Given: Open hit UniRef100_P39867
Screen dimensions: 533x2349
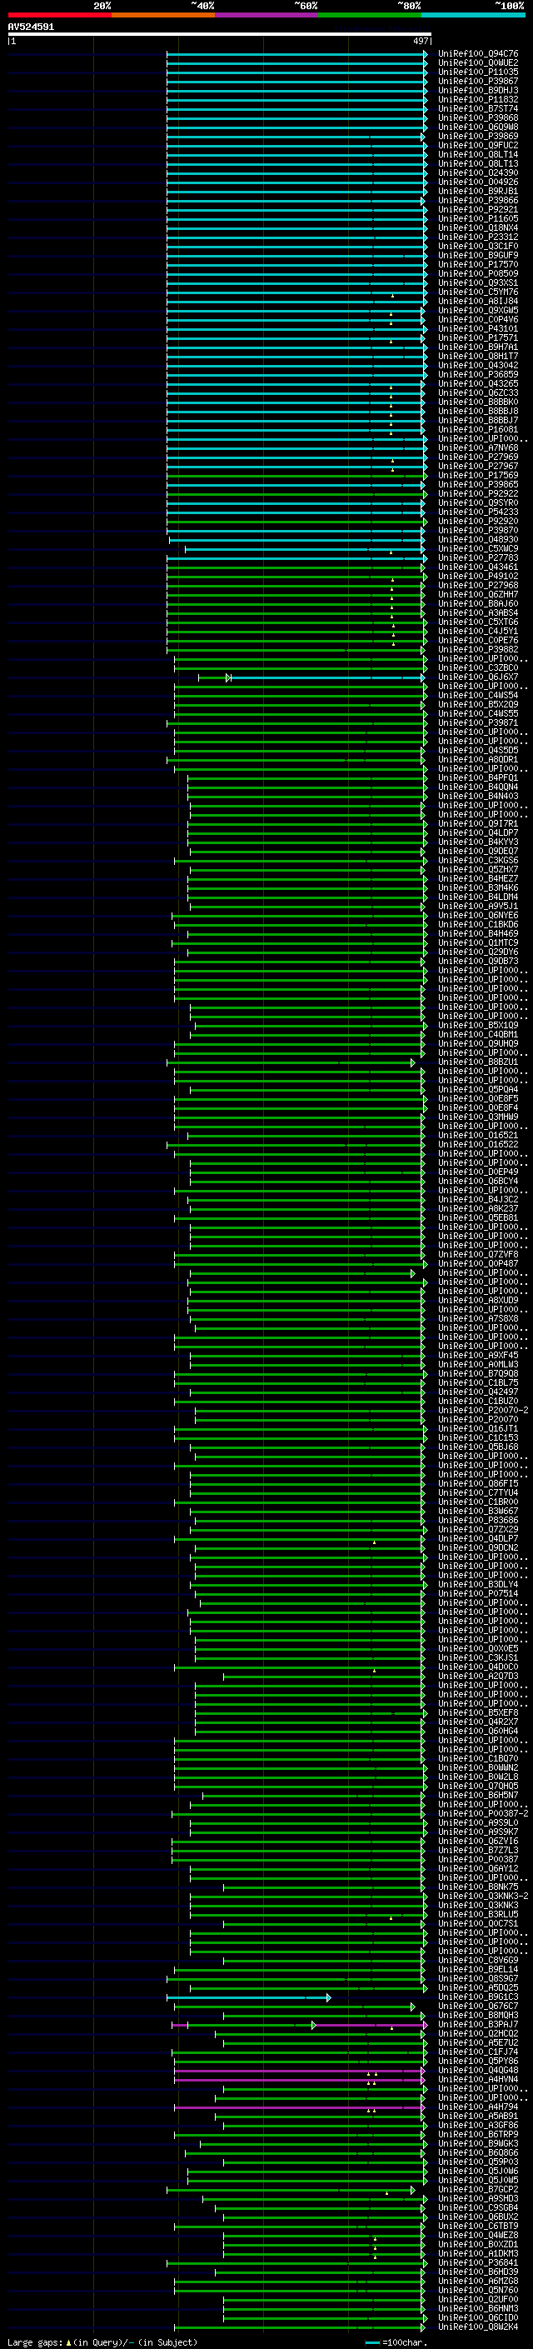Looking at the screenshot, I should click(x=478, y=81).
